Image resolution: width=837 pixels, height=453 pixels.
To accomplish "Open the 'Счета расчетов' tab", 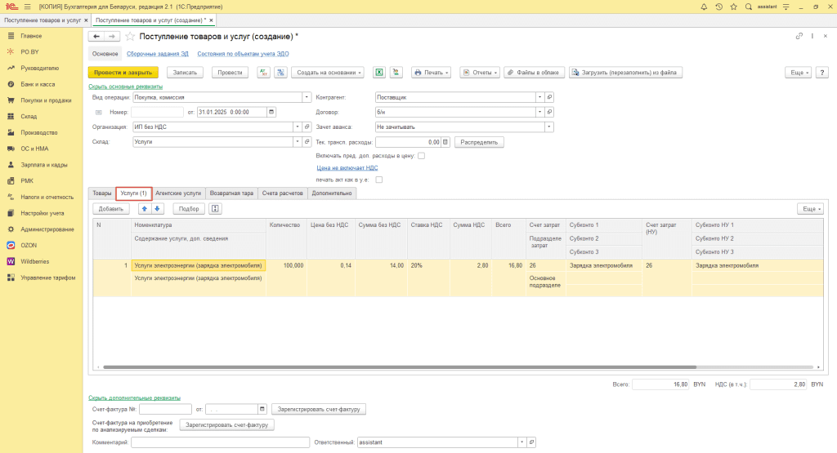I will coord(282,193).
